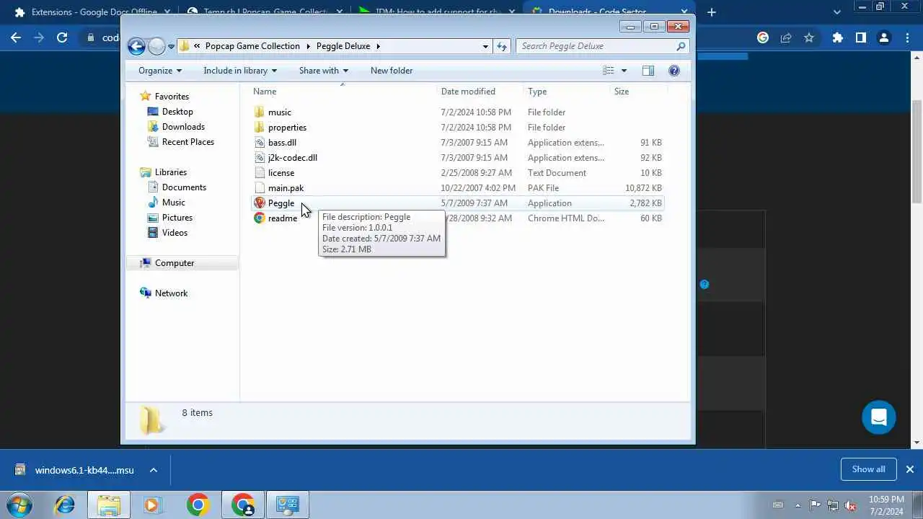
Task: Expand options for windows6.1-kb44 msu download
Action: [x=154, y=470]
